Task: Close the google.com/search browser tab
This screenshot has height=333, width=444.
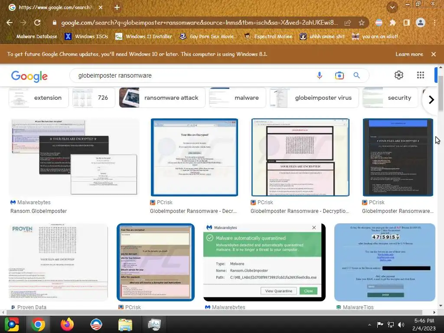Action: (x=101, y=7)
